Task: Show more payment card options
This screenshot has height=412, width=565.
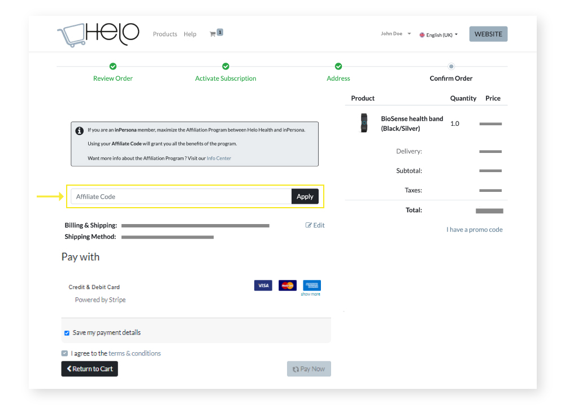Action: (310, 294)
